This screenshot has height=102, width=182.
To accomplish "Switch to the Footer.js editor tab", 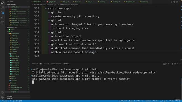I will (x=102, y=2).
